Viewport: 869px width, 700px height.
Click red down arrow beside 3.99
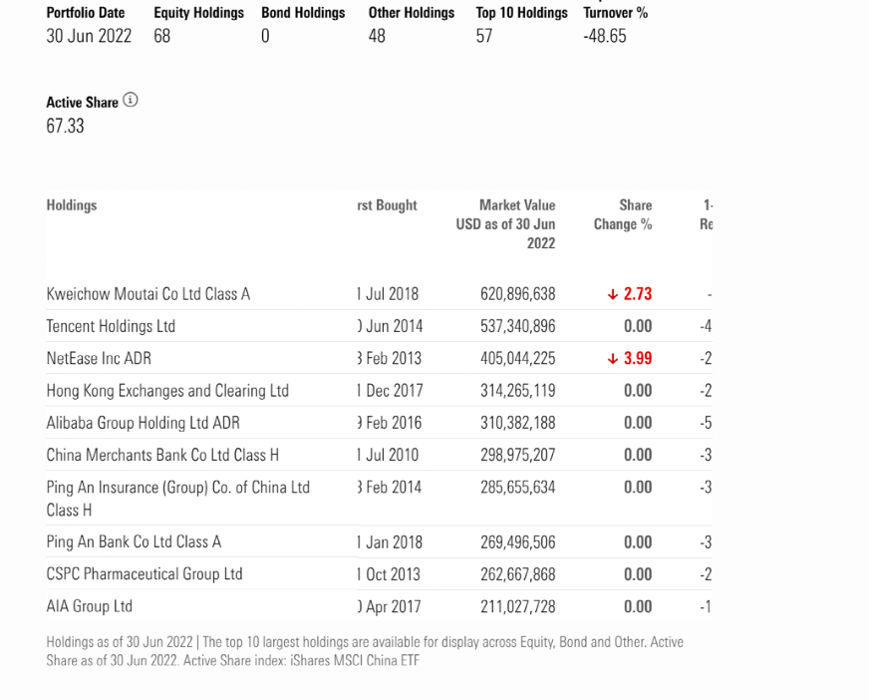[613, 359]
